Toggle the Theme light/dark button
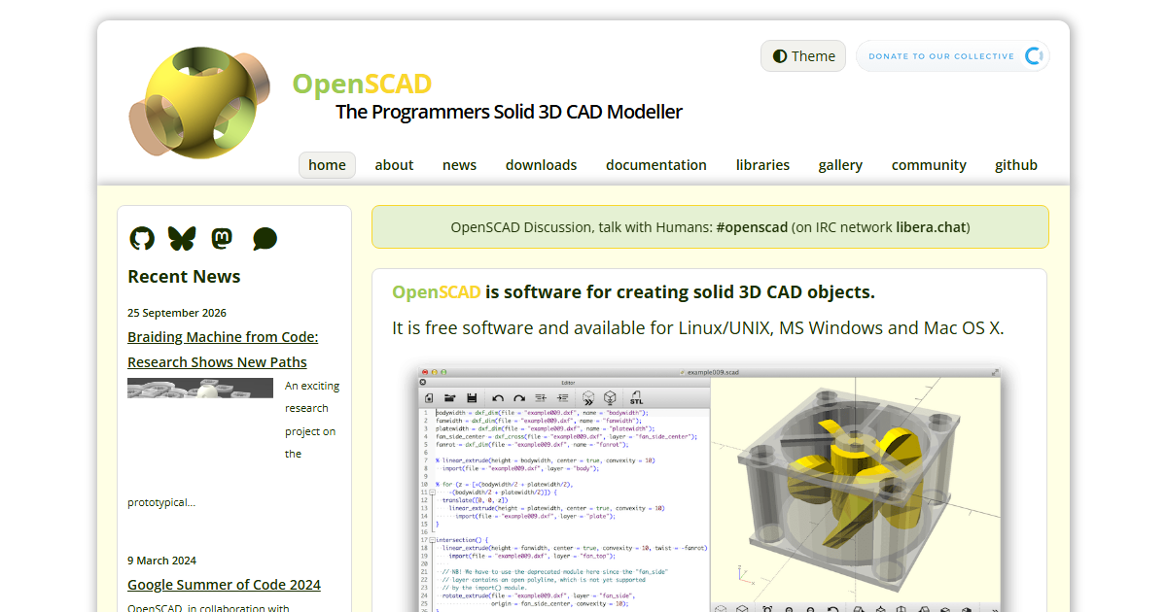1167x612 pixels. coord(803,56)
